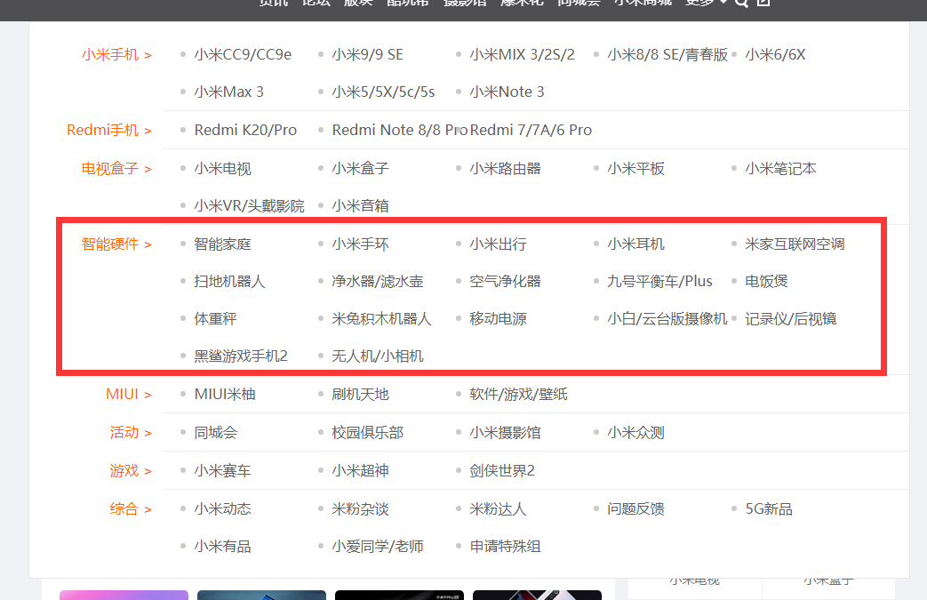
Task: Go to 同城会 board in 活动 row
Action: (x=216, y=433)
